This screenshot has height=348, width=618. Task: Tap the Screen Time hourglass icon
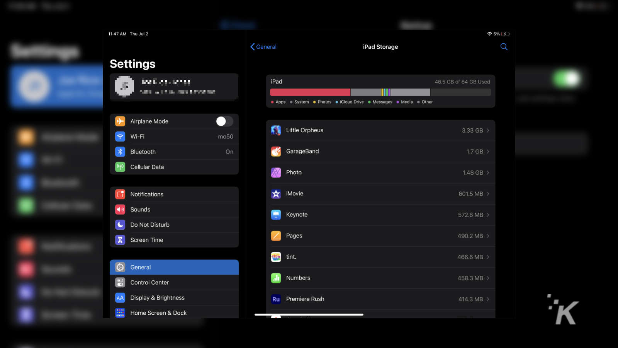click(120, 240)
